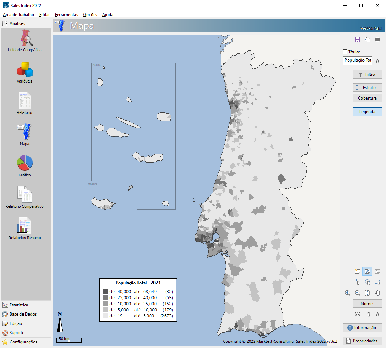Toggle the Legenda button

(x=367, y=112)
